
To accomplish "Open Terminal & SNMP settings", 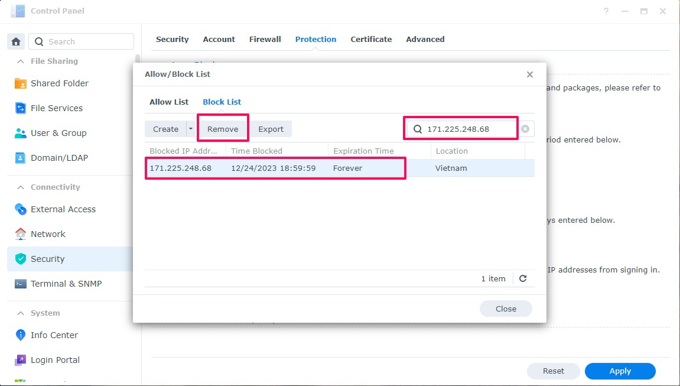I will pos(66,284).
